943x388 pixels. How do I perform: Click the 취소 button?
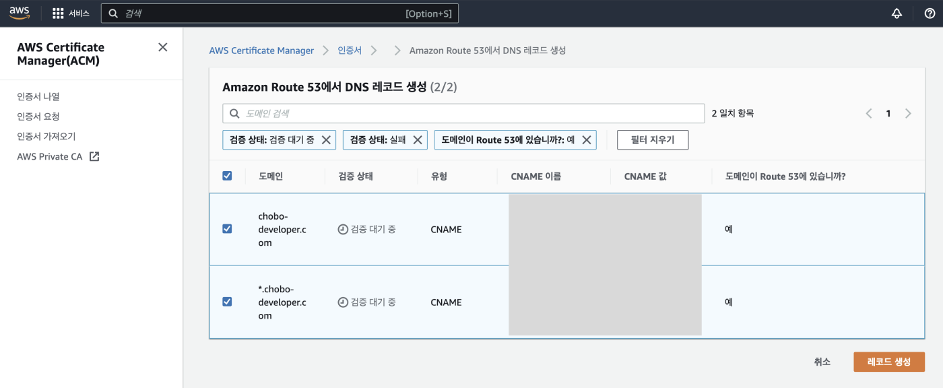822,362
